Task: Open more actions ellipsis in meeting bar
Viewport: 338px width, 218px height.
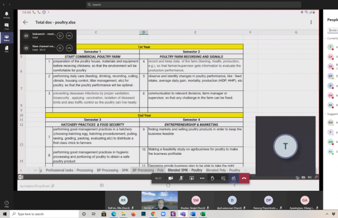Action: click(x=202, y=178)
